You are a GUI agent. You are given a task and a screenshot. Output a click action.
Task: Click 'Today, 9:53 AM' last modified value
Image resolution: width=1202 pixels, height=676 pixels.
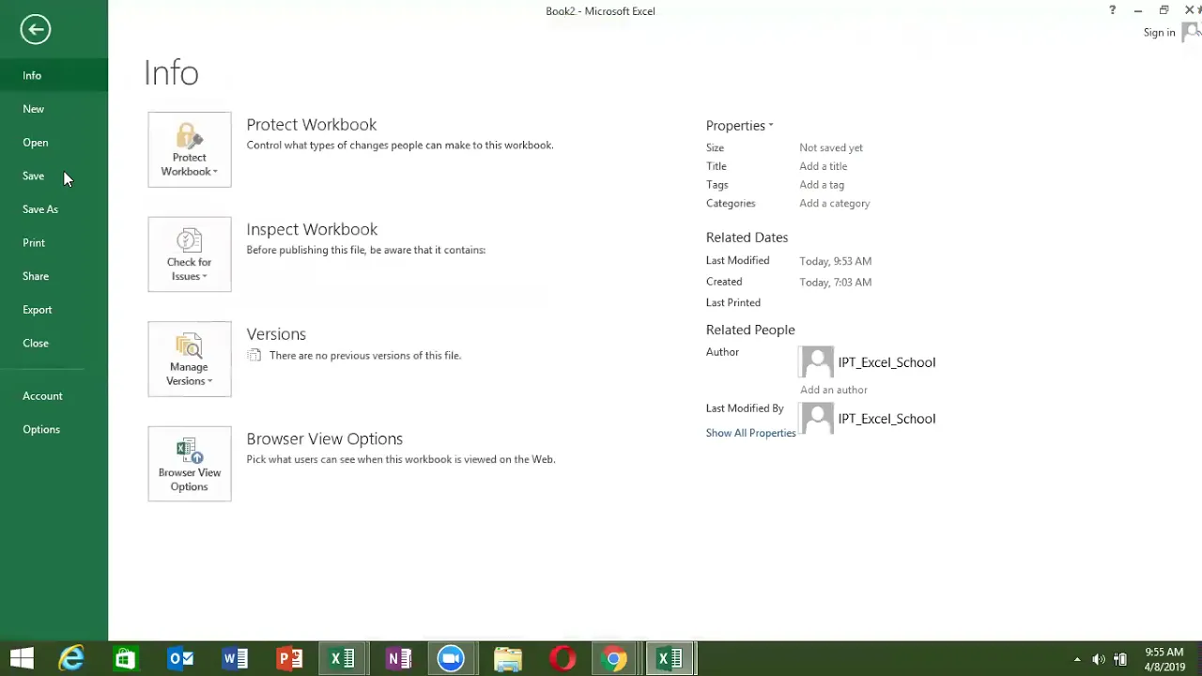pos(836,261)
